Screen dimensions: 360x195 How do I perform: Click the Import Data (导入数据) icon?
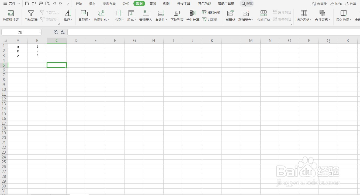click(344, 13)
